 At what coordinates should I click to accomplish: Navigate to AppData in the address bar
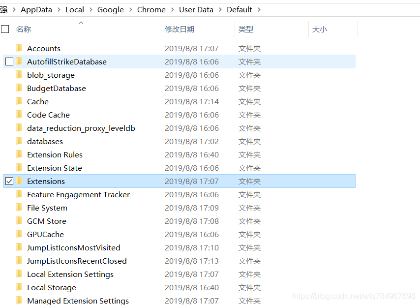click(x=36, y=10)
